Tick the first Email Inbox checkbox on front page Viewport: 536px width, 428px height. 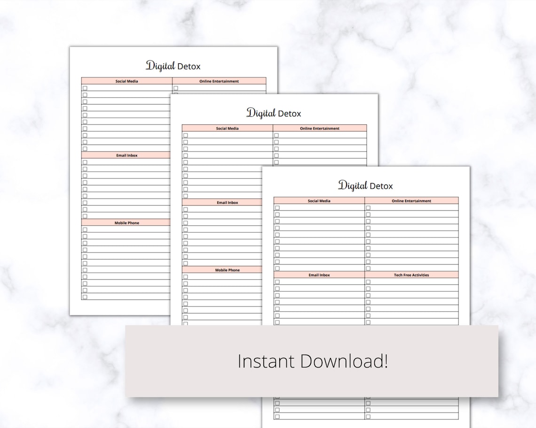tap(278, 281)
